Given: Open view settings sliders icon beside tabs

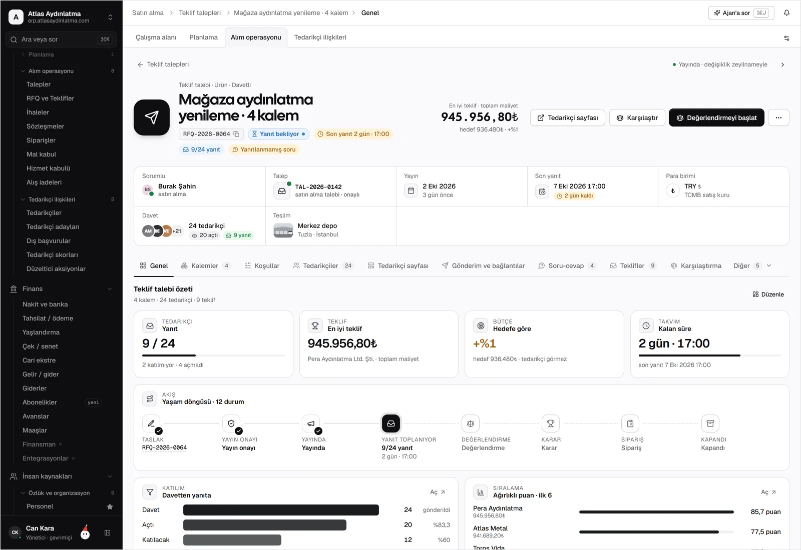Looking at the screenshot, I should tap(786, 38).
